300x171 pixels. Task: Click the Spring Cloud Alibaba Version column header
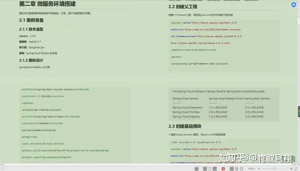(x=227, y=98)
